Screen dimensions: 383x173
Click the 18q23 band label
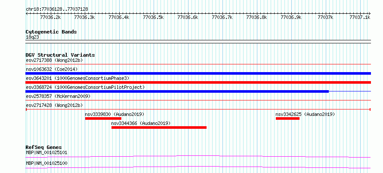[32, 37]
